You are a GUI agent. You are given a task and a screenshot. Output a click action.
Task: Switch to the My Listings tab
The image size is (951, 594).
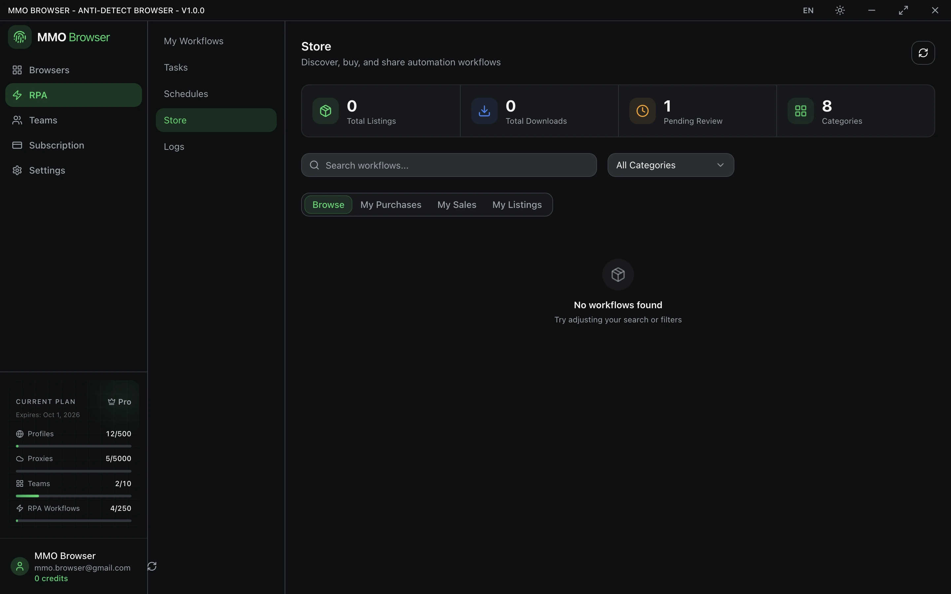coord(517,205)
